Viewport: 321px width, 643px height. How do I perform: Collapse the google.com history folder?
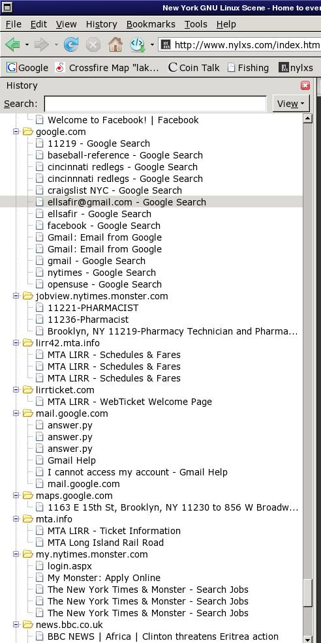[x=16, y=132]
